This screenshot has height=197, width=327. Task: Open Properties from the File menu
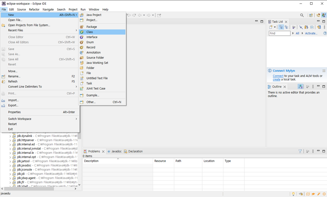click(40, 112)
